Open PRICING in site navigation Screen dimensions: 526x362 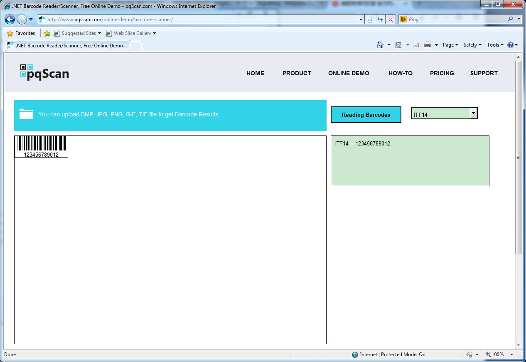[442, 73]
